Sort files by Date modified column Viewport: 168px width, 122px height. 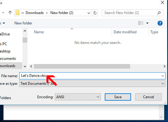click(x=125, y=32)
